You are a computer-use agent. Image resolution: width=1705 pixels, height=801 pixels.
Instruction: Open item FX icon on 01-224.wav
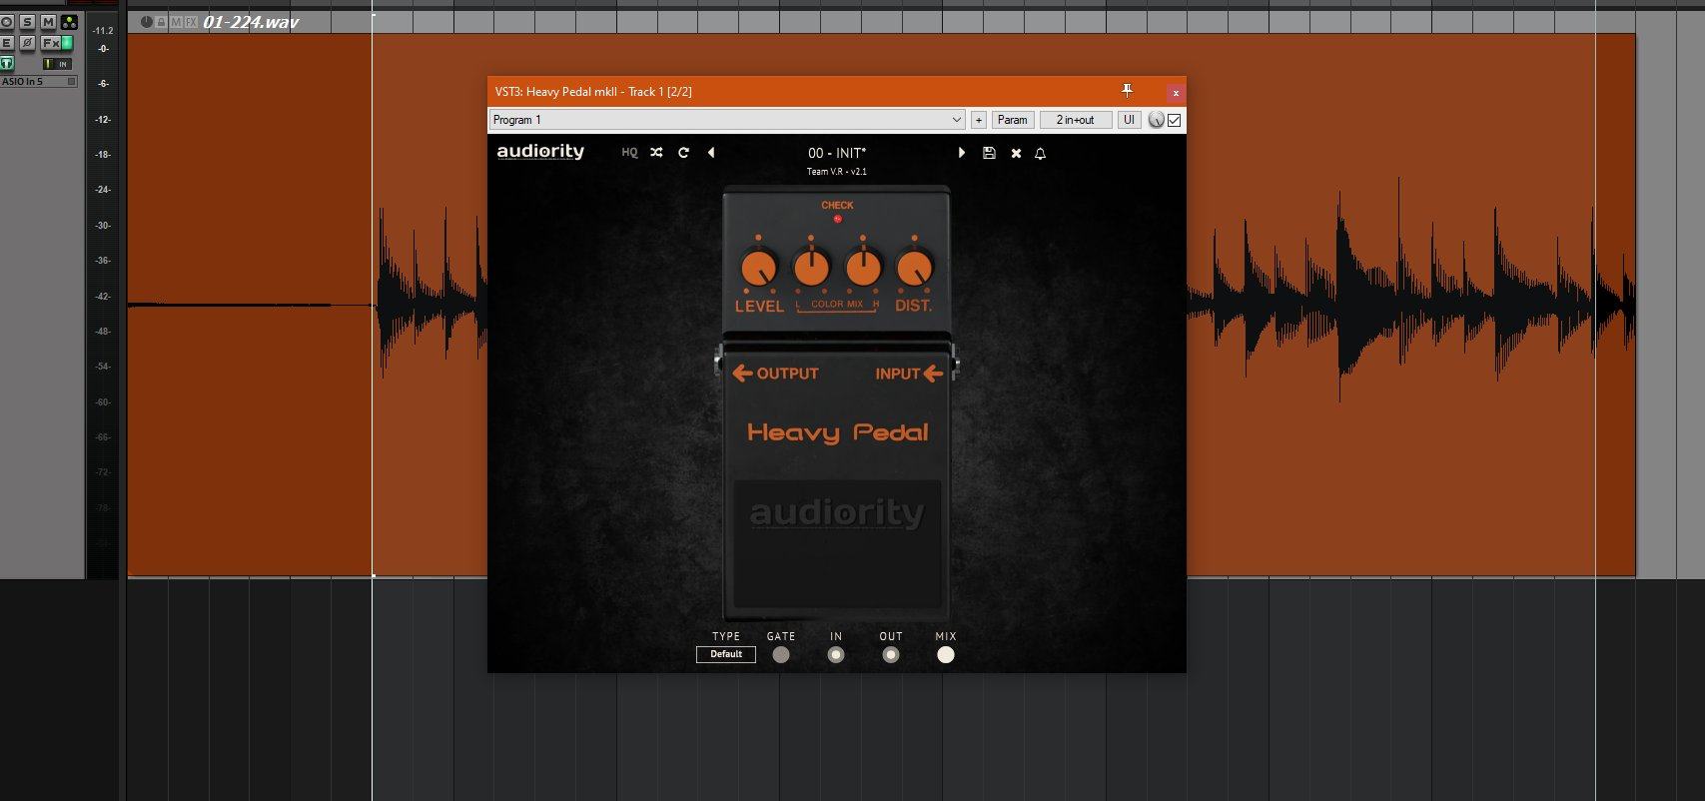click(x=191, y=22)
